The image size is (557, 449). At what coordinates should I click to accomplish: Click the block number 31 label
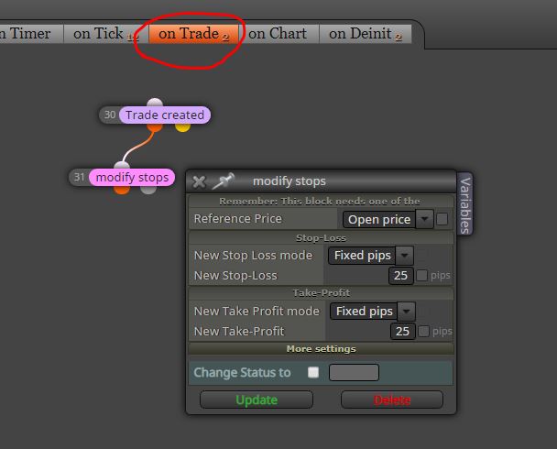click(x=79, y=177)
